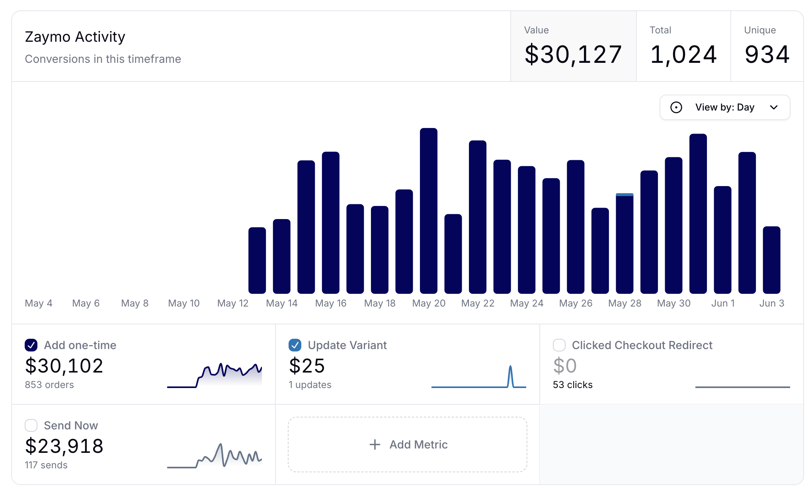Open the View by: Day dropdown
The width and height of the screenshot is (812, 493).
click(725, 107)
